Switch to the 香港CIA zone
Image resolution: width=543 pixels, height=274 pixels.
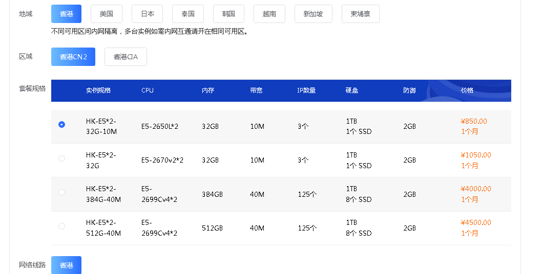(126, 57)
